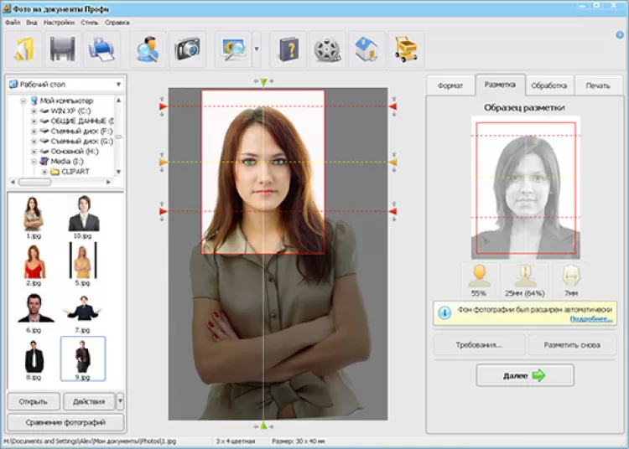The height and width of the screenshot is (449, 629).
Task: Click the floppy disk save icon
Action: tap(62, 50)
